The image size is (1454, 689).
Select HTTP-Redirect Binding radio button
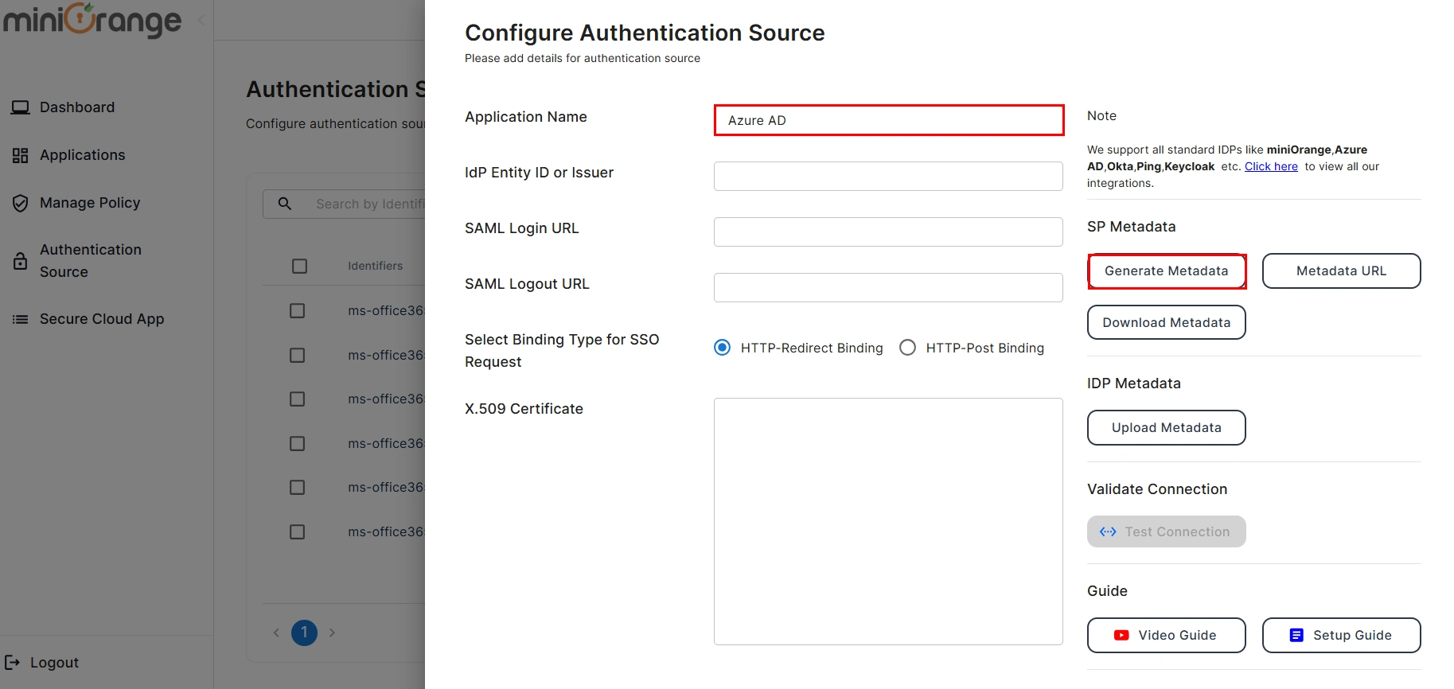coord(723,348)
